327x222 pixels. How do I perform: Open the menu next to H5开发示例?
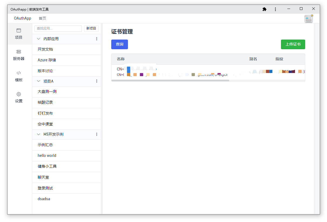(x=96, y=134)
